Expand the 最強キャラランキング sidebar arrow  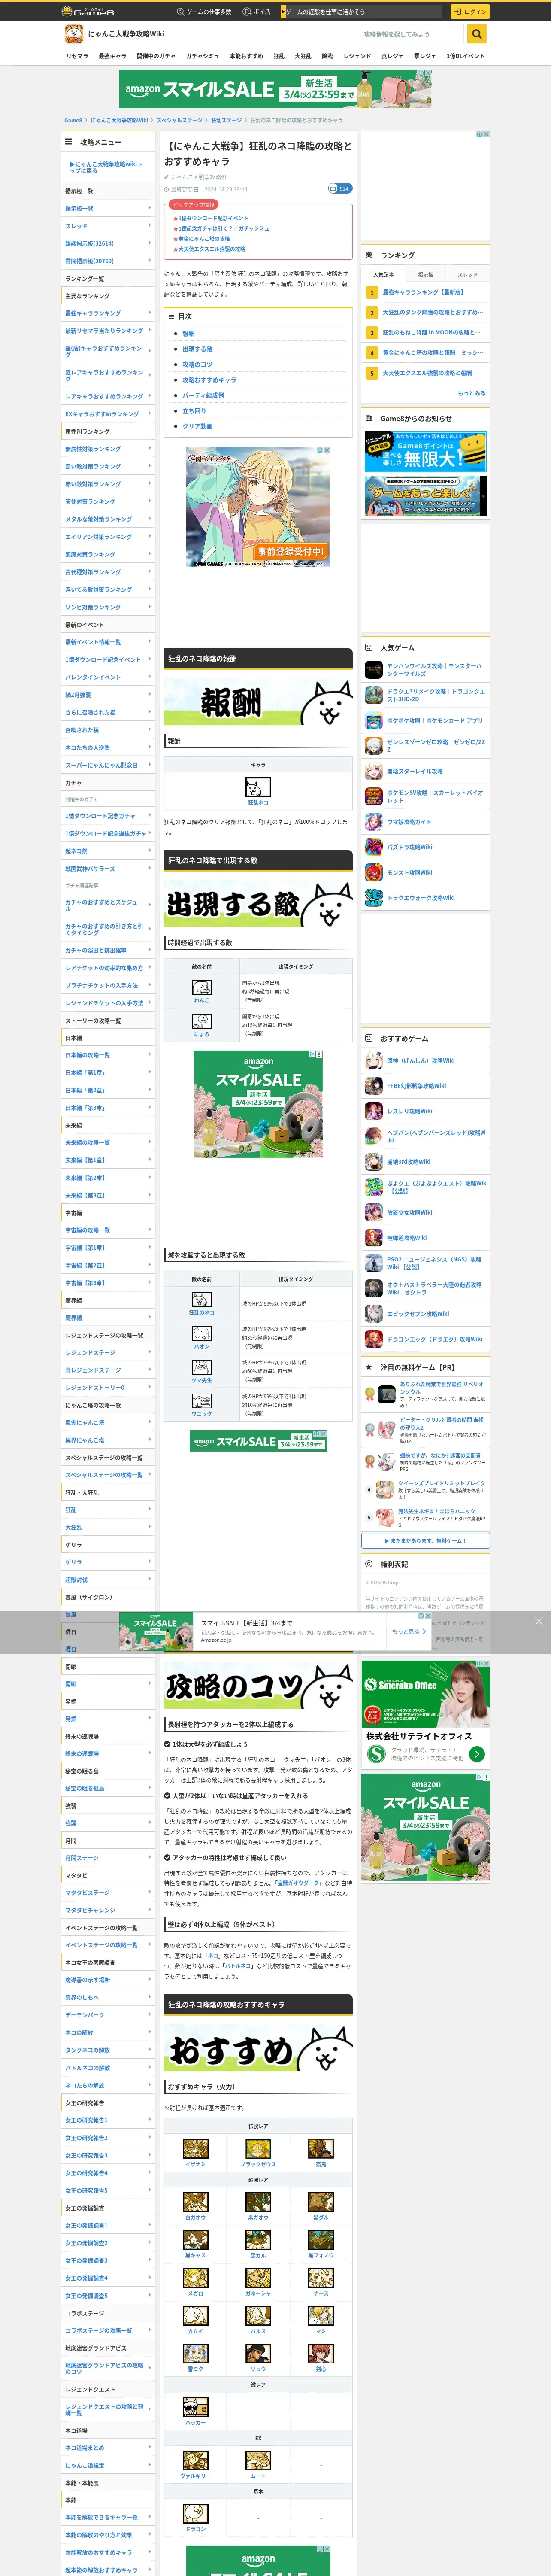(150, 313)
